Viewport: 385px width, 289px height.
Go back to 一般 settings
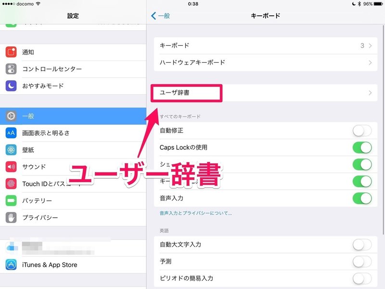click(x=160, y=16)
